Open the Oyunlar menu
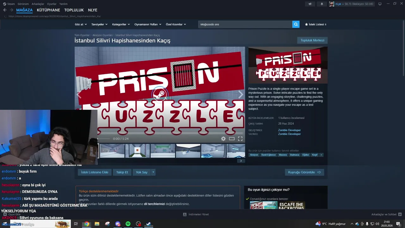This screenshot has height=228, width=405. coord(52,4)
